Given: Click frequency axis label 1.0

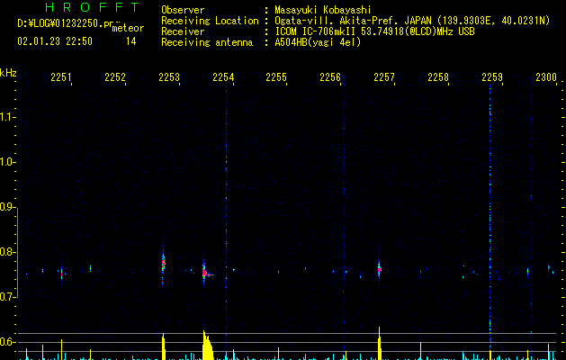Looking at the screenshot, I should pos(6,162).
